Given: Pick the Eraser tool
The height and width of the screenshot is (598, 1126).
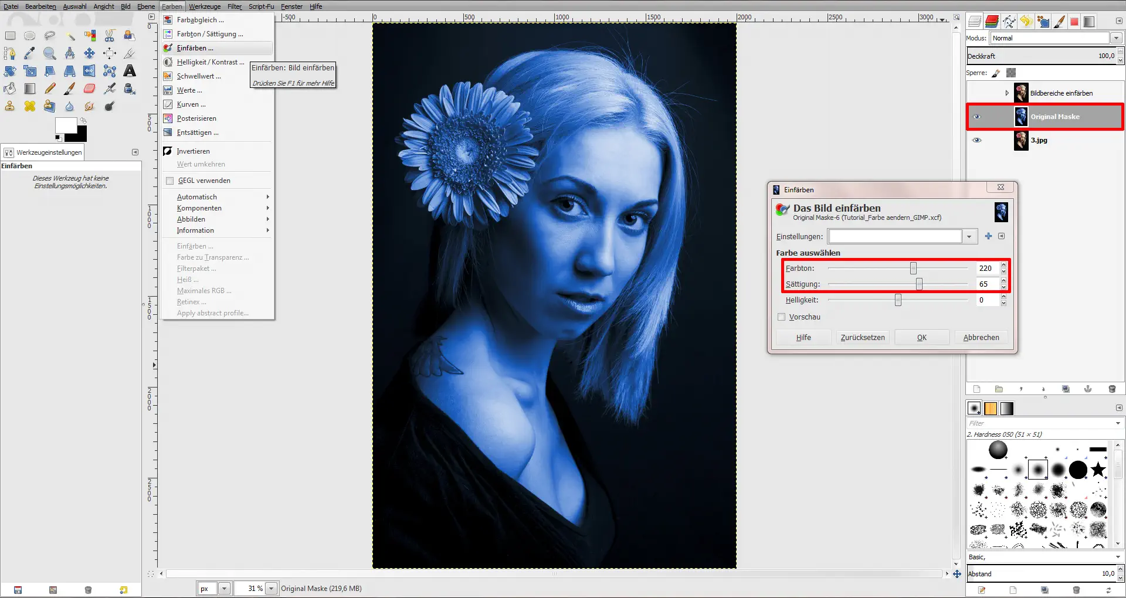Looking at the screenshot, I should click(x=89, y=89).
